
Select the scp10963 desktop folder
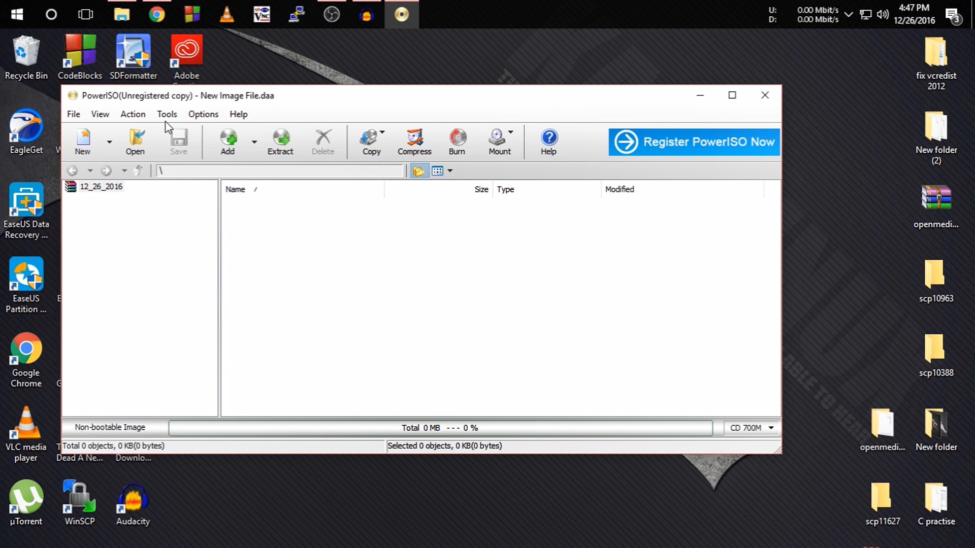[x=936, y=281]
